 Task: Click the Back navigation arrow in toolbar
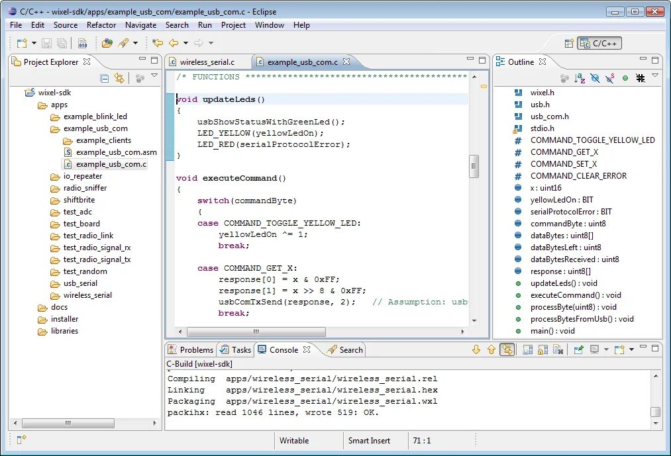pyautogui.click(x=174, y=43)
